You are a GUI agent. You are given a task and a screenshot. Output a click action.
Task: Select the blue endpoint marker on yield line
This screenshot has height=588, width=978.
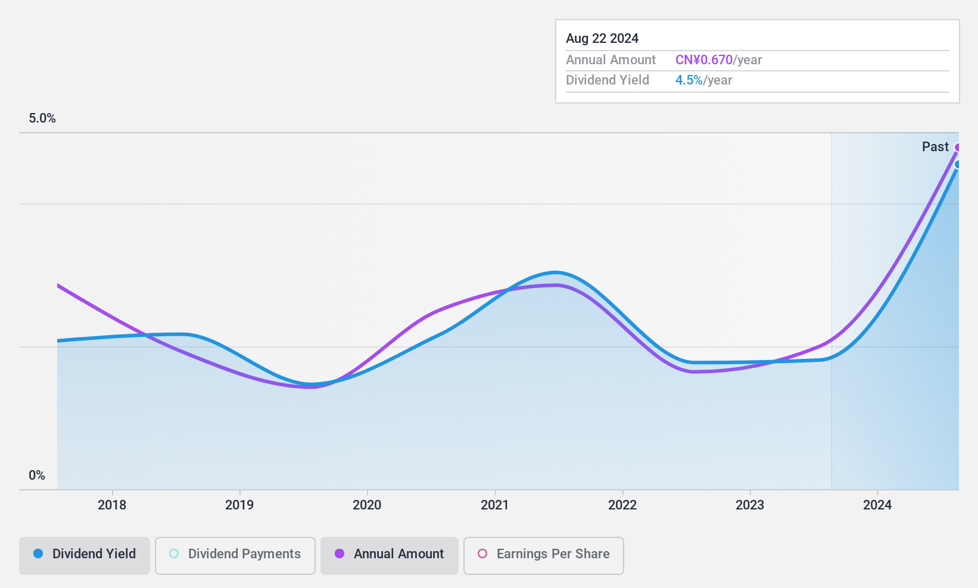(x=957, y=165)
